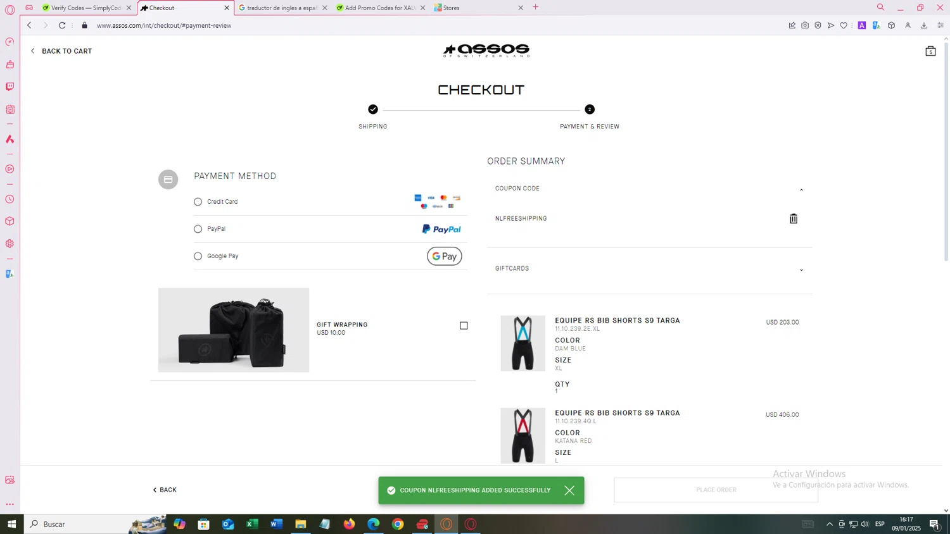Viewport: 950px width, 534px height.
Task: Click the Place Order button
Action: point(716,490)
